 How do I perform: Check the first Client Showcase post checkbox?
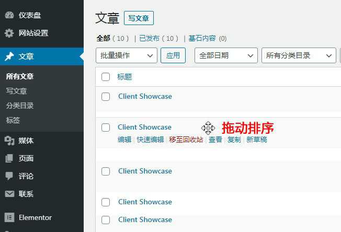(x=106, y=97)
